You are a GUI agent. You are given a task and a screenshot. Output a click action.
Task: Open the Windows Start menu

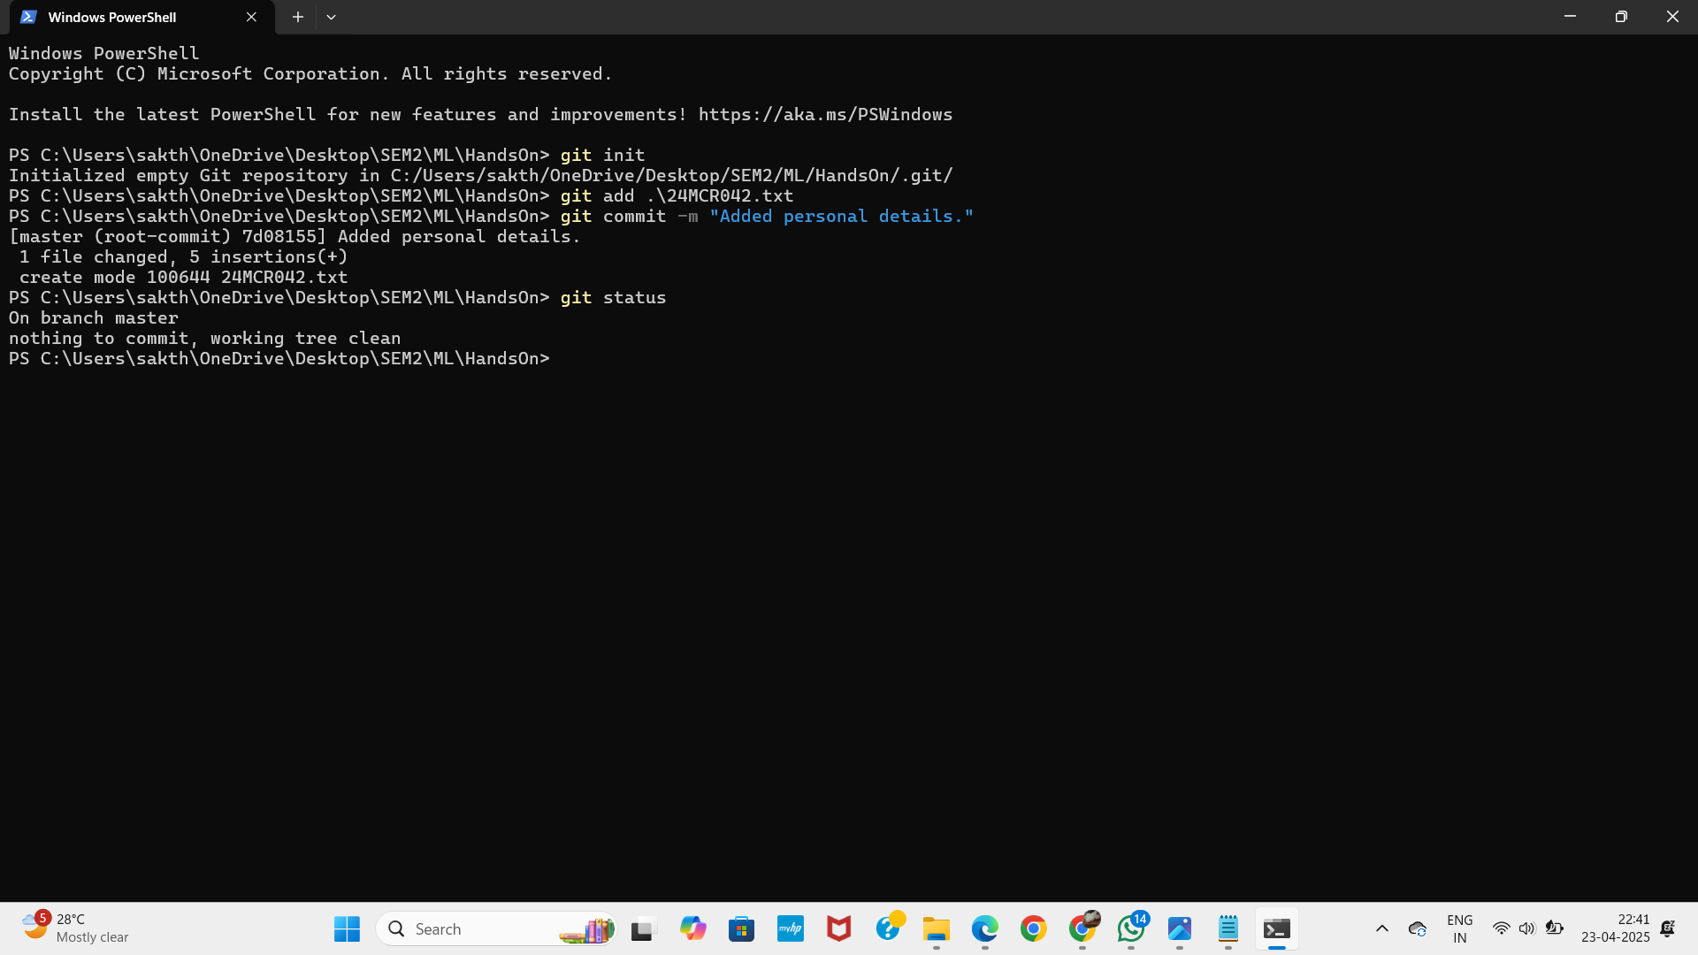(347, 928)
